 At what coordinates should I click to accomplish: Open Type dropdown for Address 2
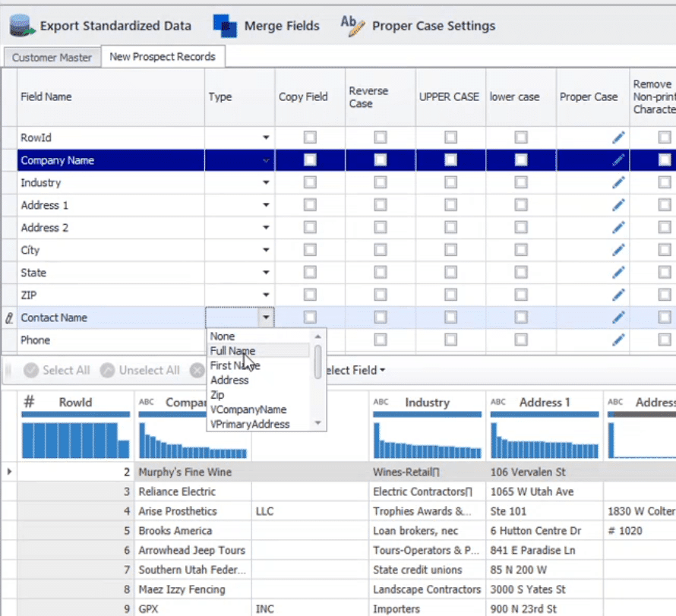click(266, 227)
